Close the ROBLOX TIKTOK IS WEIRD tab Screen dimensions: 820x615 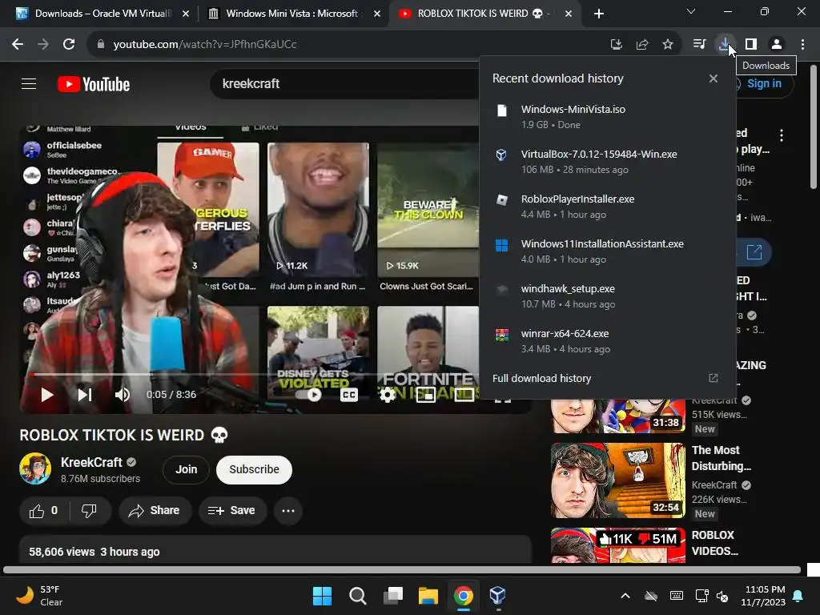point(569,14)
